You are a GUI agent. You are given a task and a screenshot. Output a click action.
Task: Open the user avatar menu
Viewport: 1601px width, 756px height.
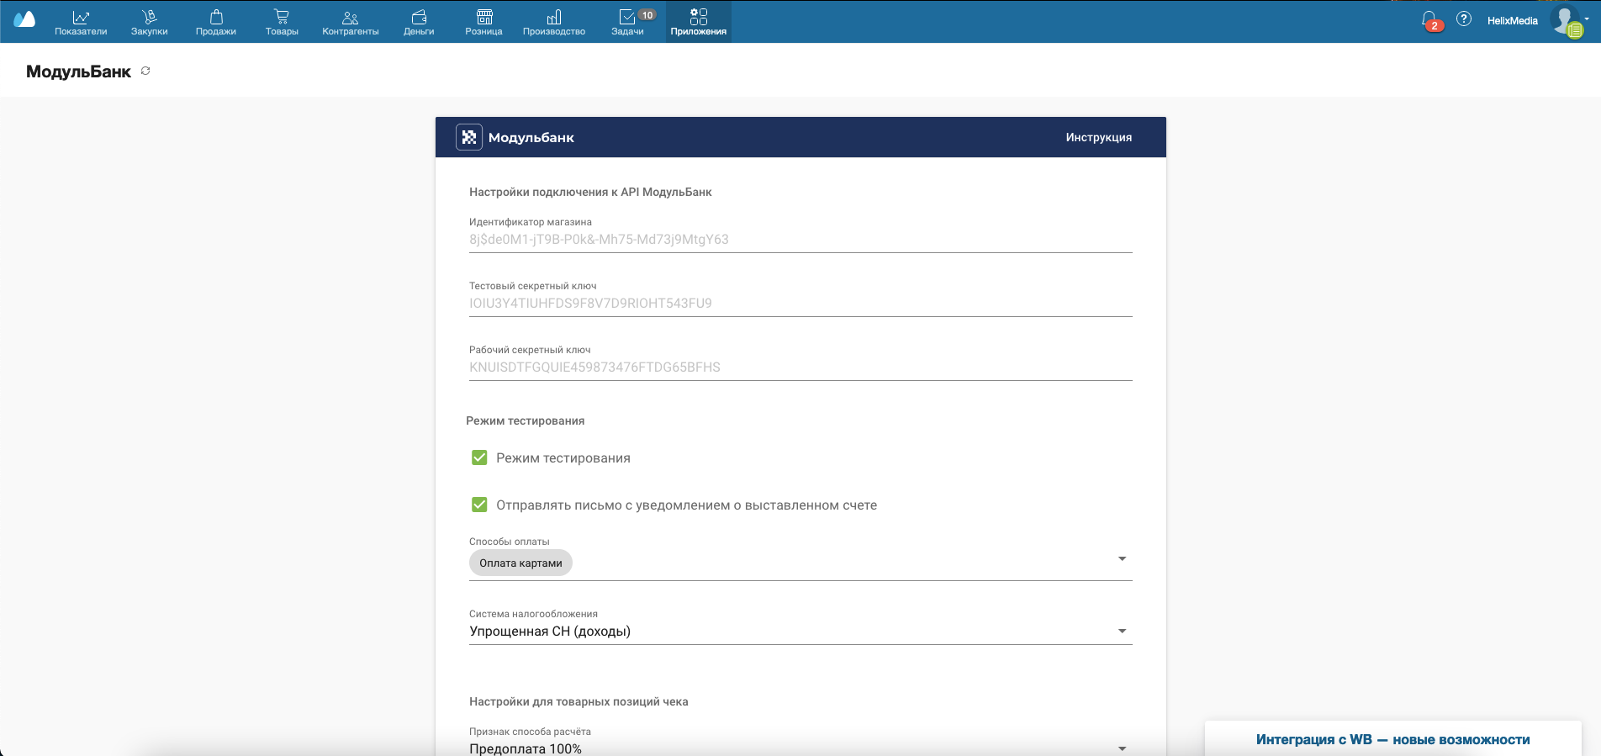coord(1567,20)
